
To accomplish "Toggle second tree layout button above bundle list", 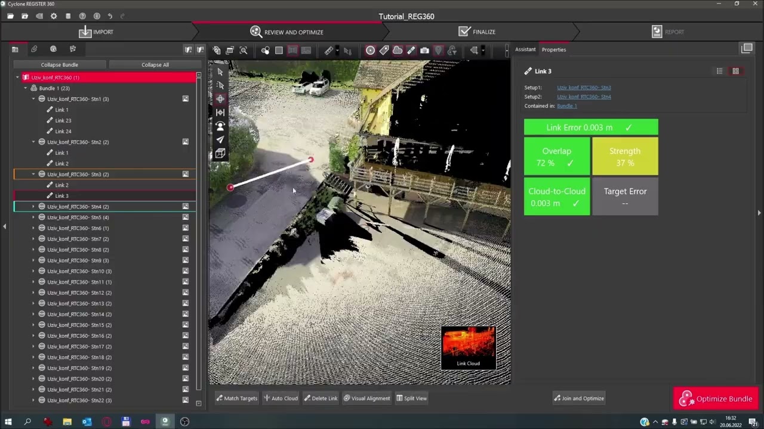I will pos(201,49).
